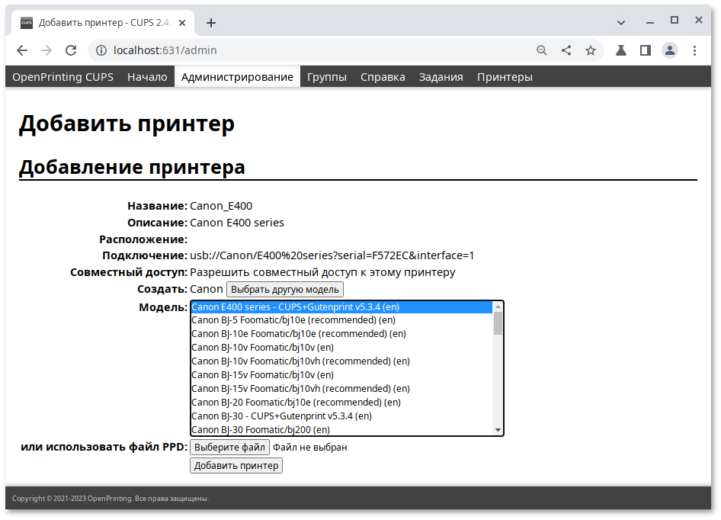Open the three-dot browser menu
Viewport: 721px width, 520px height.
[x=694, y=50]
